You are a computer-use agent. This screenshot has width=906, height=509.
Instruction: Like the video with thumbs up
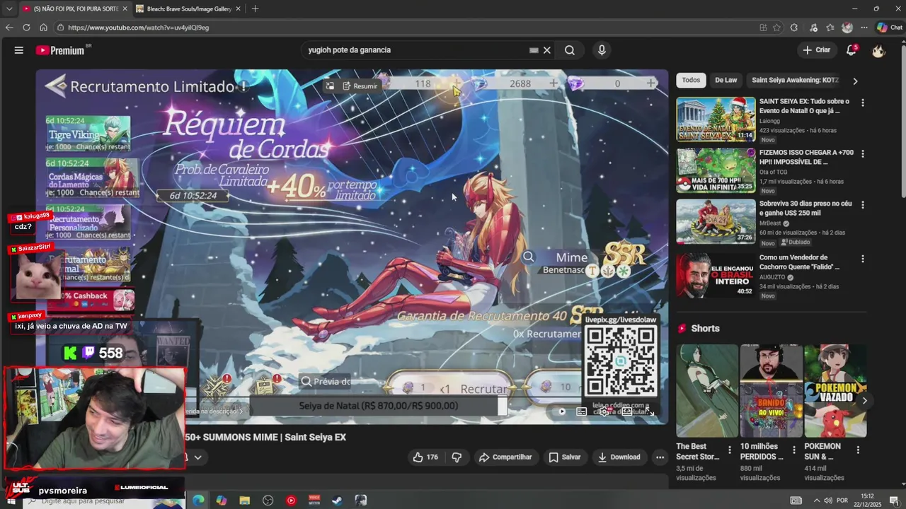pos(425,457)
